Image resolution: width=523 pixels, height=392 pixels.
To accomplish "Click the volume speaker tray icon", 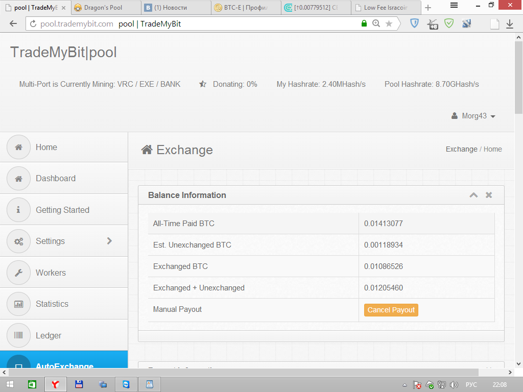I will coord(454,385).
